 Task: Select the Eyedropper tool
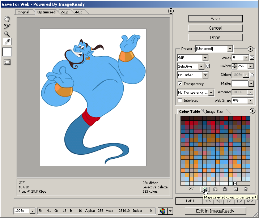(x=7, y=42)
